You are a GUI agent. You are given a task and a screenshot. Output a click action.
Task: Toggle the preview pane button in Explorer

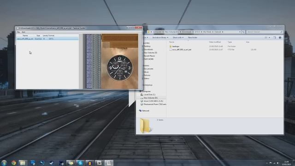[x=275, y=38]
